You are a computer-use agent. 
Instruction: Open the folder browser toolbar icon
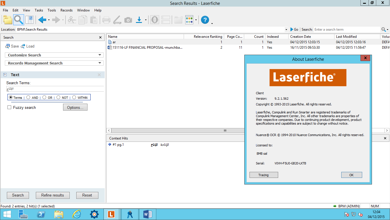pos(7,20)
